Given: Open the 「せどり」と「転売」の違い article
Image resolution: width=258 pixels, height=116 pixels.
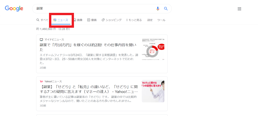Looking at the screenshot, I should click(89, 89).
